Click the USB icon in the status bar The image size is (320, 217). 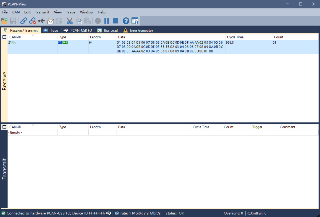pos(109,213)
